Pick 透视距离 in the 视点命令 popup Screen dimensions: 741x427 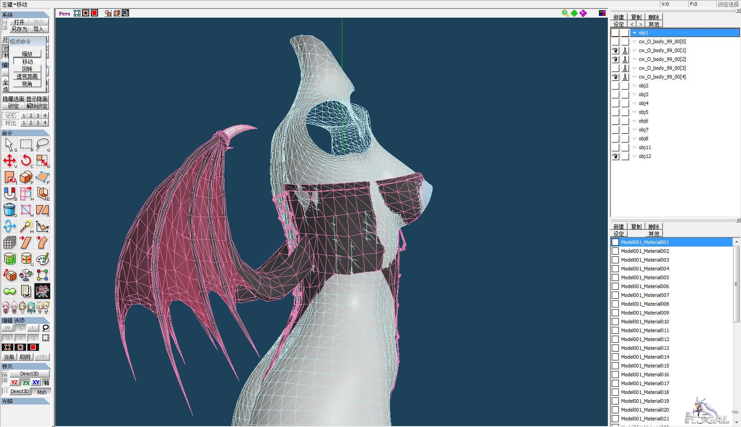(27, 76)
